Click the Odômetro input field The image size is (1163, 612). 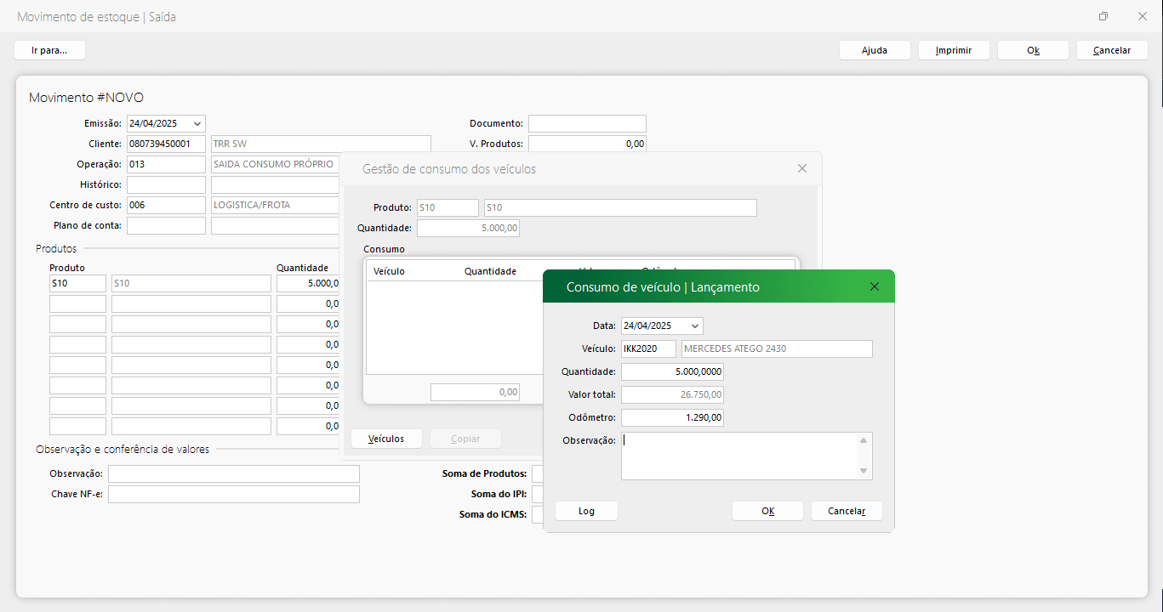click(672, 417)
